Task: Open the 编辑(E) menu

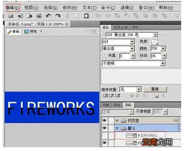Action: (13, 8)
